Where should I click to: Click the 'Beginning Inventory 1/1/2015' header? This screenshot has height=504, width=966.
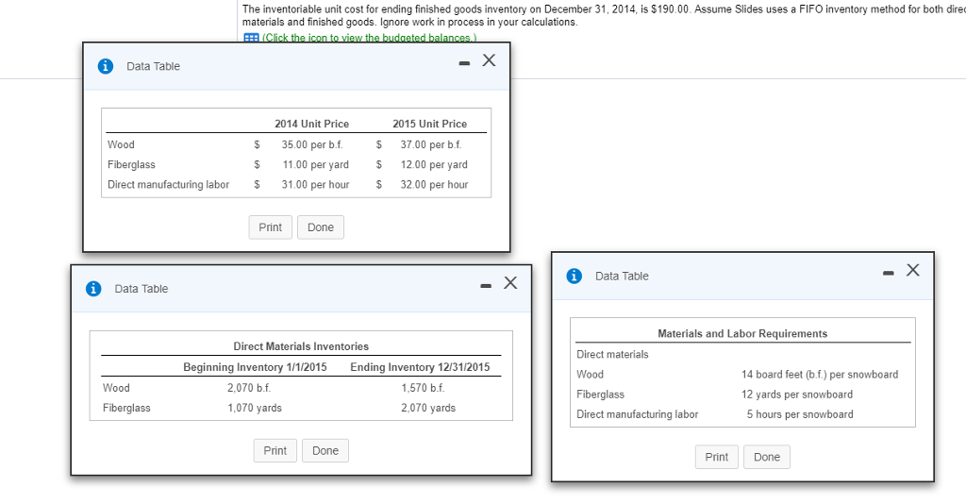coord(255,367)
